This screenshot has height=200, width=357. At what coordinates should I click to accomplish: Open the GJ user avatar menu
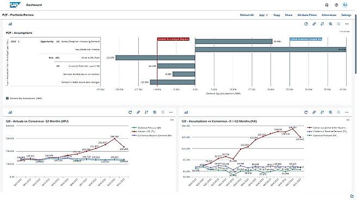(x=345, y=5)
